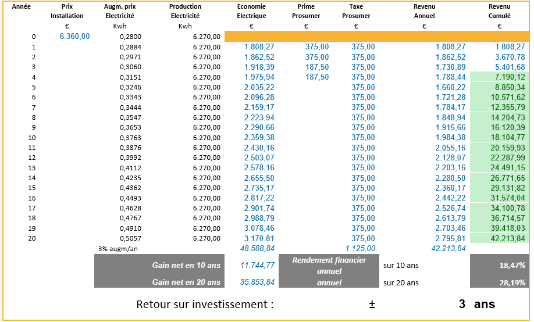Select the Revenu Cumulé column header
Screen dimensions: 534x322
tap(500, 11)
